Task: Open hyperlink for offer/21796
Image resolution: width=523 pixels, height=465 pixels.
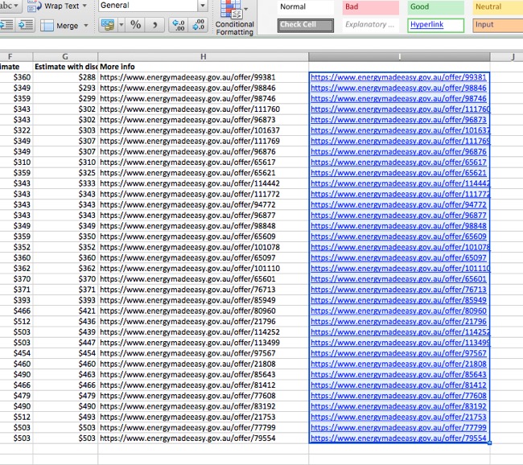Action: pyautogui.click(x=398, y=322)
